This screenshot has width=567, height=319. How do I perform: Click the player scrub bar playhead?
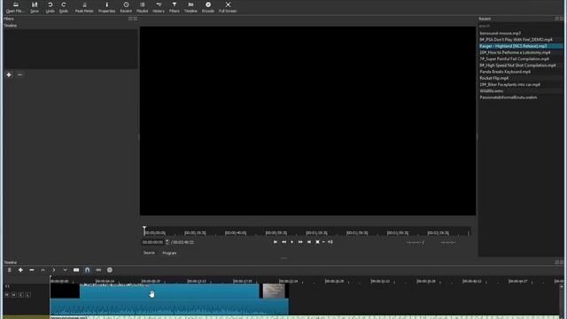coord(144,230)
